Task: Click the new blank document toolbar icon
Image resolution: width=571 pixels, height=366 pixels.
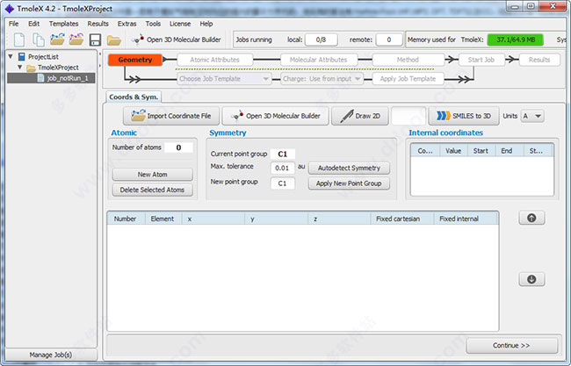Action: click(18, 39)
